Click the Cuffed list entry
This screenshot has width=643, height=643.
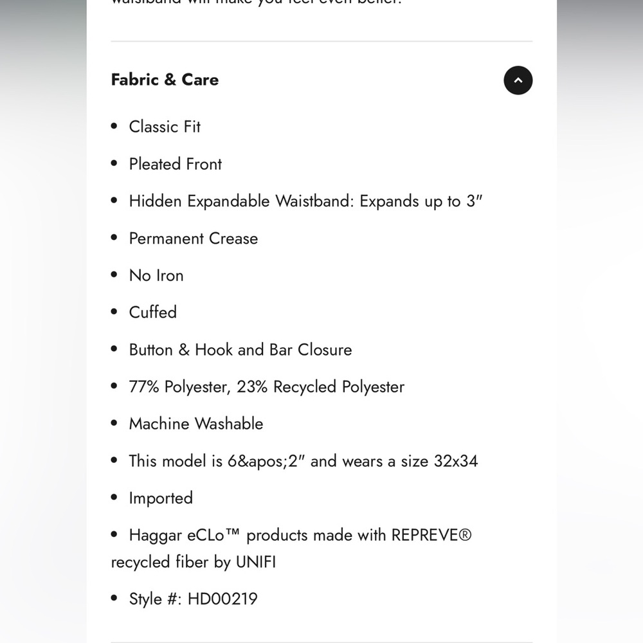click(152, 312)
